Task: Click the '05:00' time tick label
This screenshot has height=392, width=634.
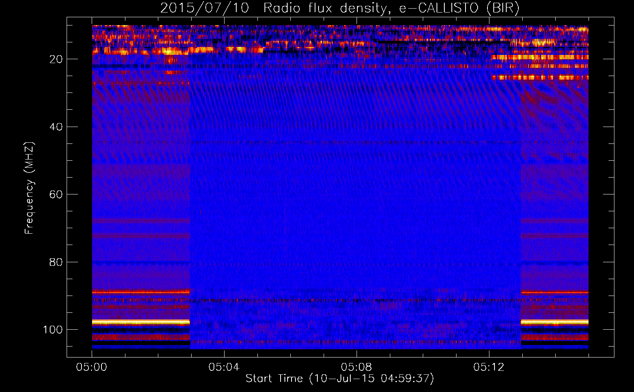Action: point(92,367)
